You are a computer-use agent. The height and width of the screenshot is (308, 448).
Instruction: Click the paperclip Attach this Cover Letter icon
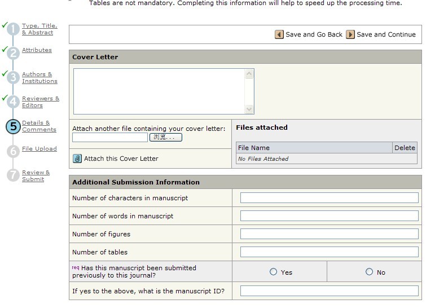(x=77, y=159)
